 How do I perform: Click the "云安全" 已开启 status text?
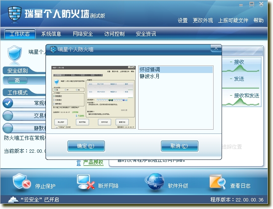pos(40,200)
